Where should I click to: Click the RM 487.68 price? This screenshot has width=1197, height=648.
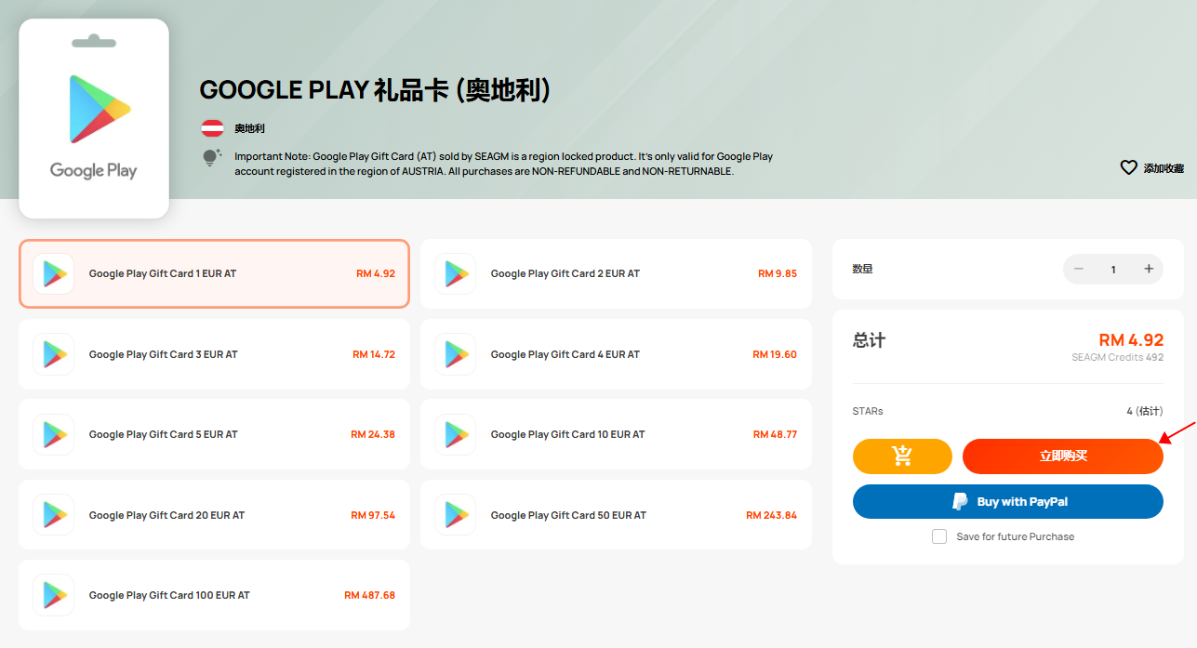click(x=370, y=595)
